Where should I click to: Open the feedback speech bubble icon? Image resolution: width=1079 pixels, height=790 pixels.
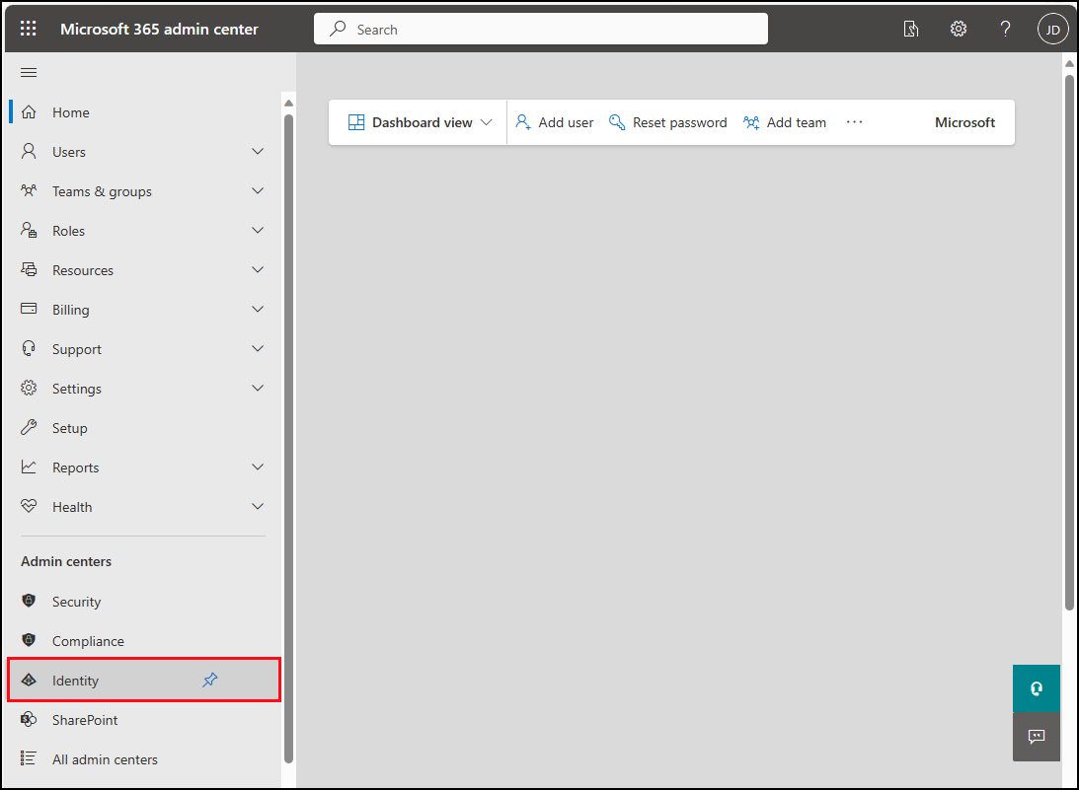pyautogui.click(x=1036, y=736)
